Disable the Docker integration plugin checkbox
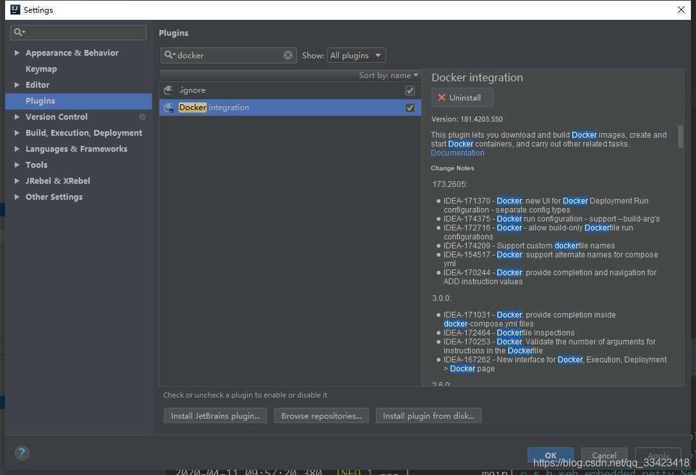The width and height of the screenshot is (696, 475). 410,108
